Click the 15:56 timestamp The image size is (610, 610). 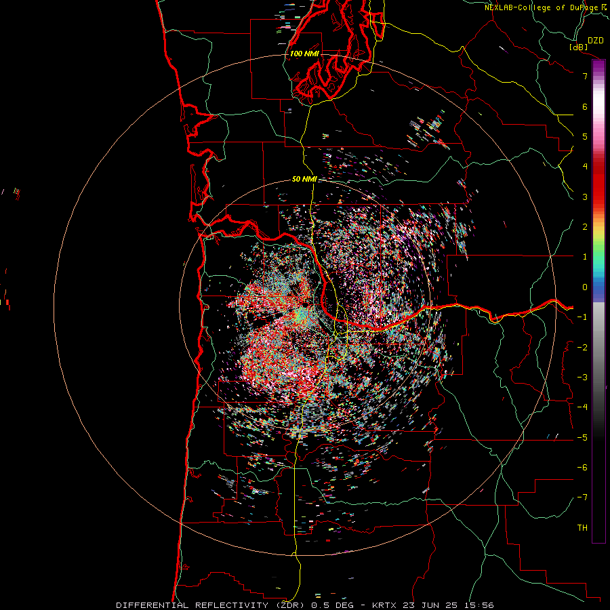coord(479,605)
